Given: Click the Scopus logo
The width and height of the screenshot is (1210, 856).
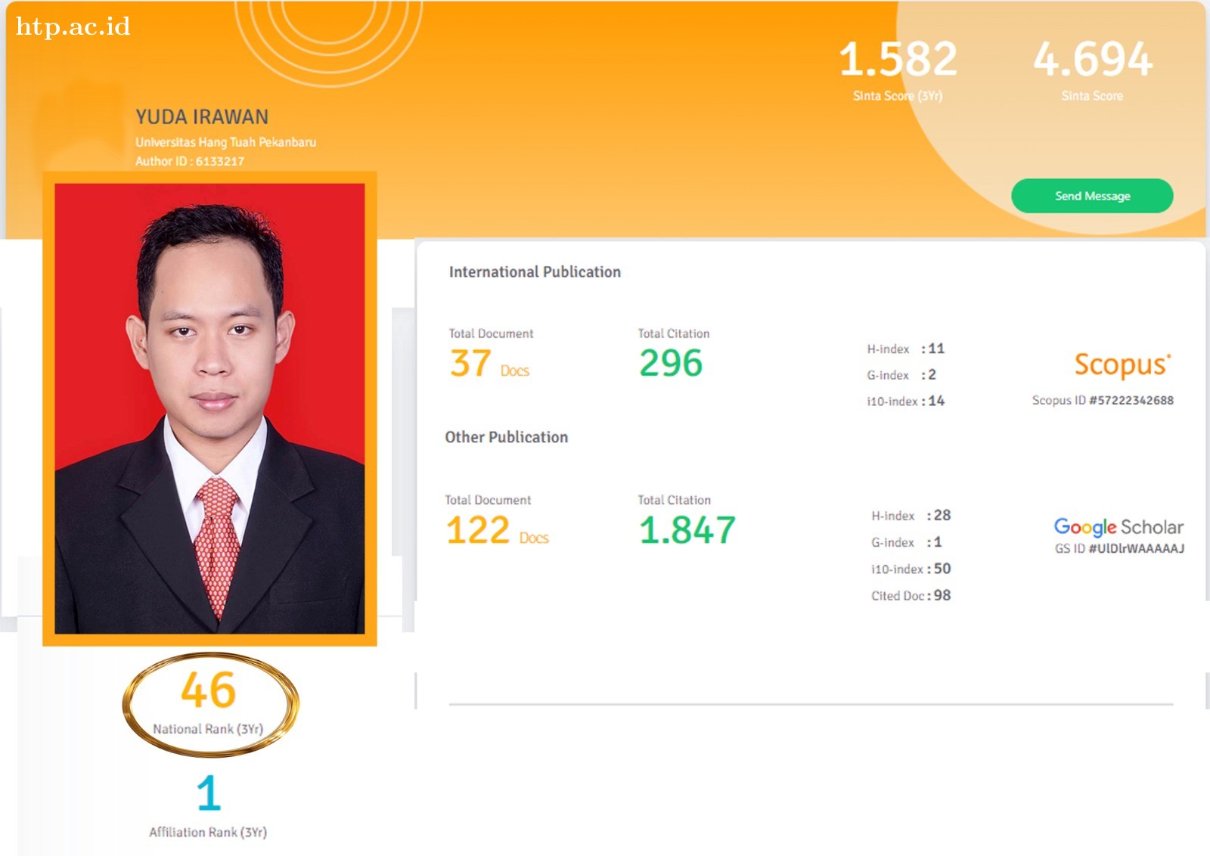Looking at the screenshot, I should click(x=1122, y=364).
